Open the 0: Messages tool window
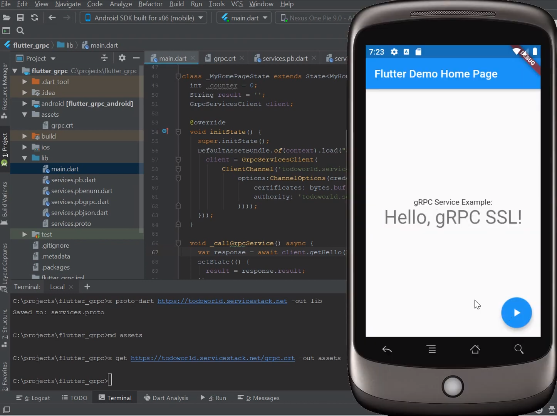Viewport: 557px width, 416px height. click(258, 398)
